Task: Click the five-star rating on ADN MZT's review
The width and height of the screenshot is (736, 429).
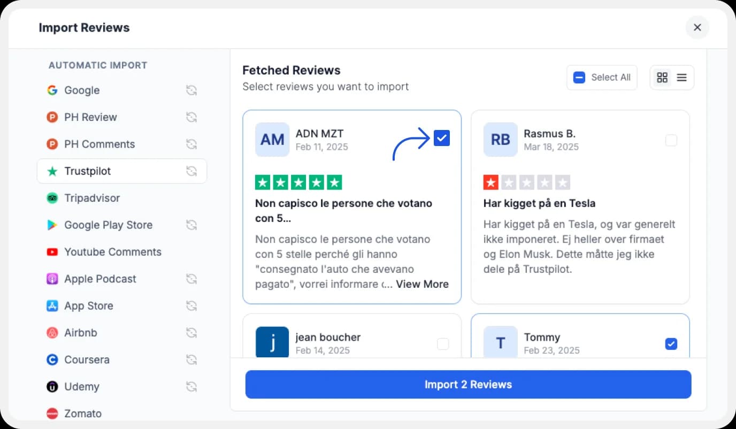Action: [298, 182]
